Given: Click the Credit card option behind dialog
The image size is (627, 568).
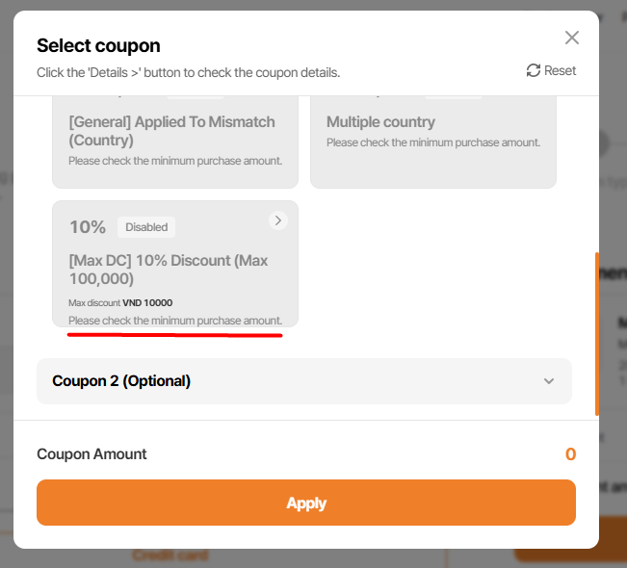Looking at the screenshot, I should [169, 555].
